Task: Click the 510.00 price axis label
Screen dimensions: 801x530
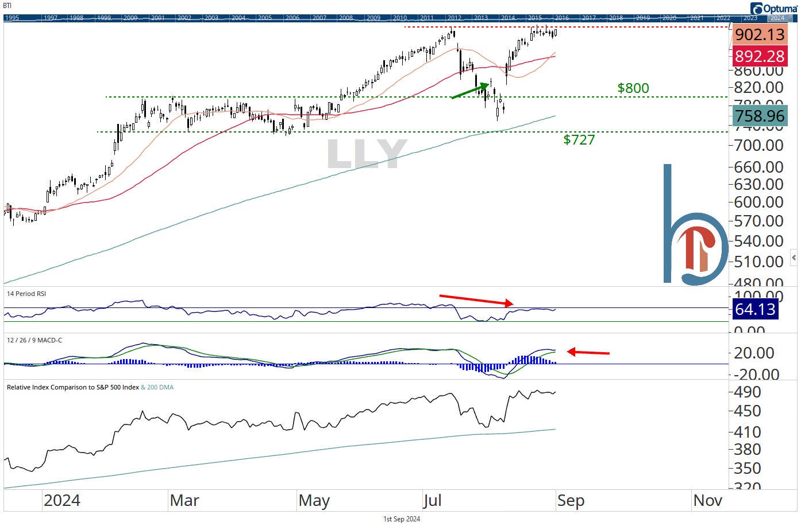Action: point(759,262)
